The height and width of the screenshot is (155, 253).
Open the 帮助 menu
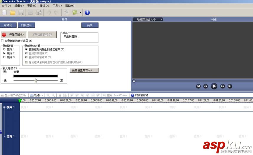70,6
